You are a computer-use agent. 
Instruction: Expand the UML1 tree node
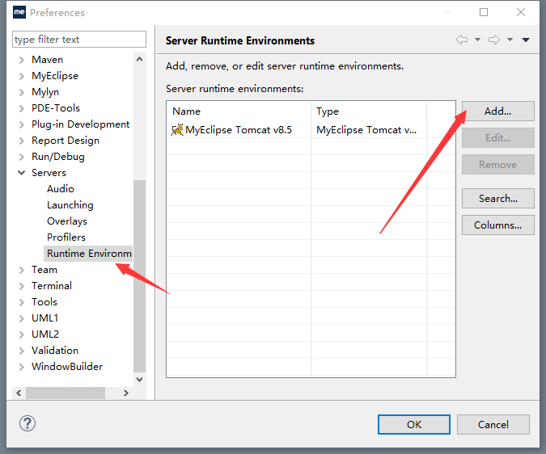[21, 318]
